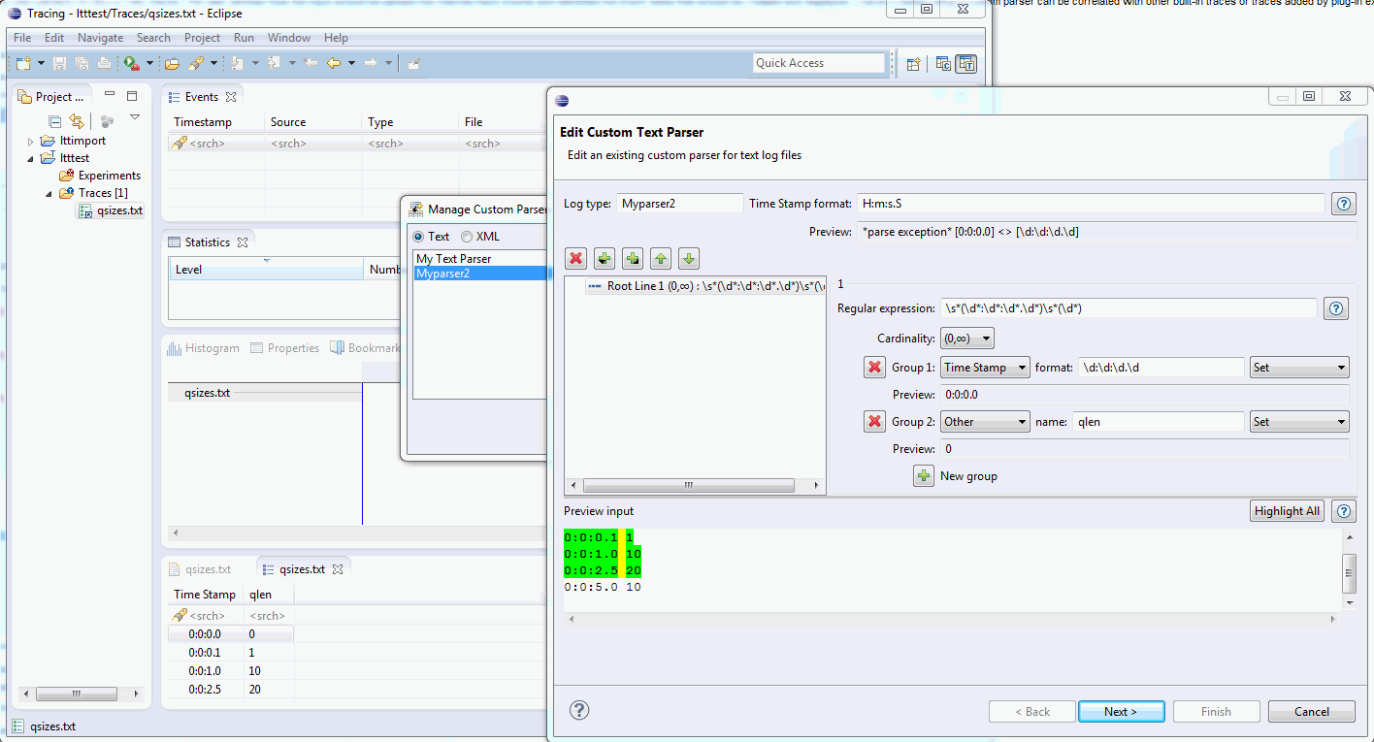Switch to the Events tab
This screenshot has height=742, width=1374.
[x=202, y=97]
